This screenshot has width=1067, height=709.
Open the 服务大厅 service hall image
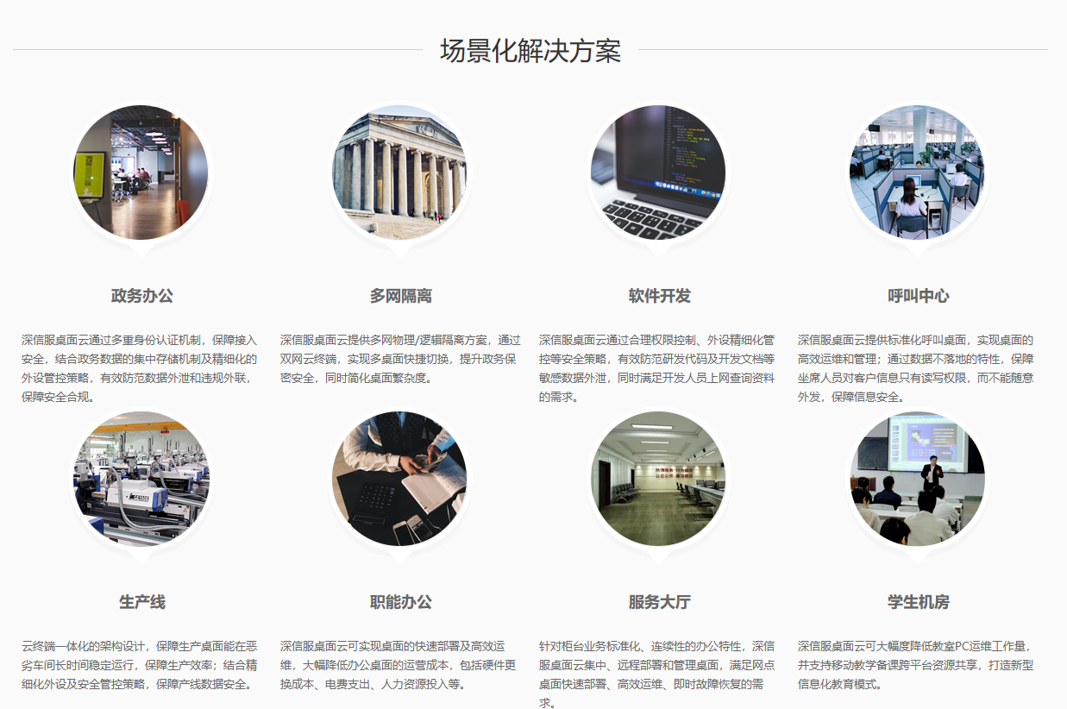(658, 479)
